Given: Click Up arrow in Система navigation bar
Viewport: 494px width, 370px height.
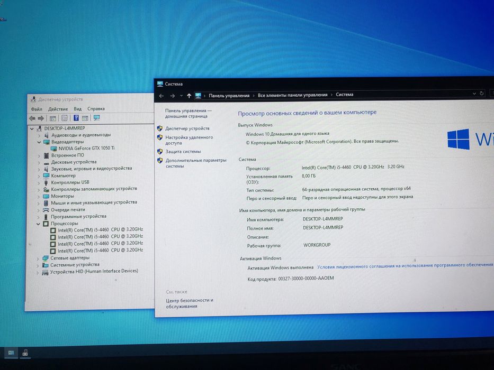Looking at the screenshot, I should [x=188, y=96].
